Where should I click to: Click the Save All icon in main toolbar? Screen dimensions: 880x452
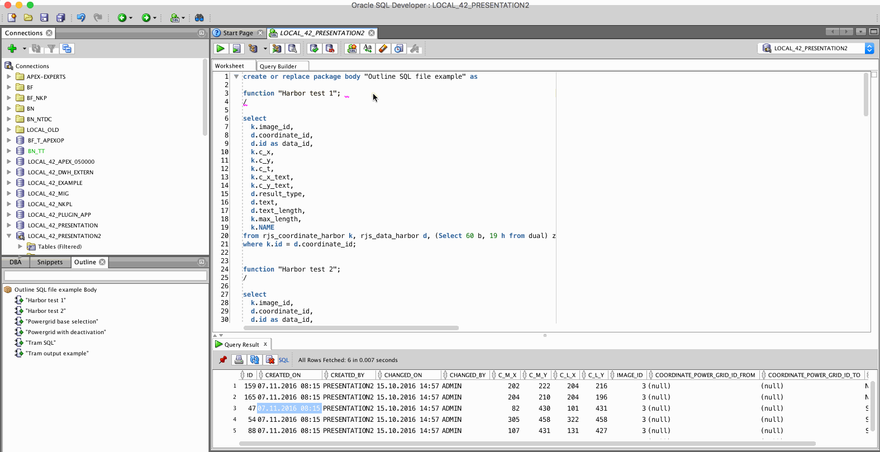click(60, 18)
